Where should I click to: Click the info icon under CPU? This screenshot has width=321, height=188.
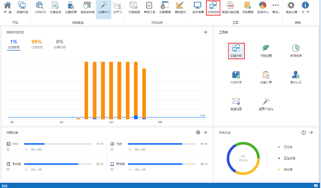tap(8, 149)
